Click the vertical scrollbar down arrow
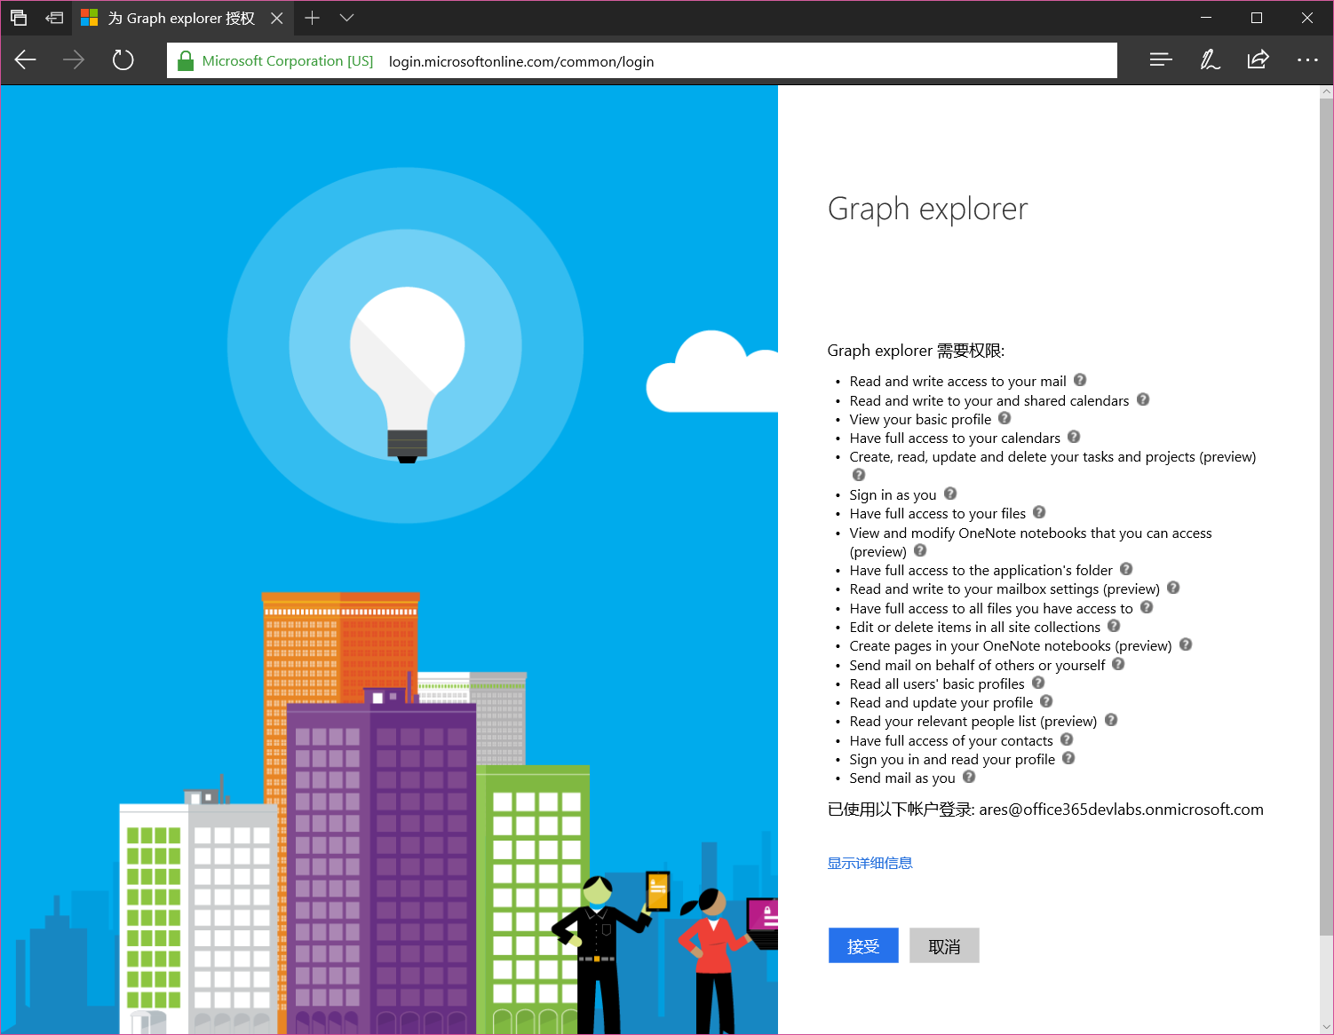This screenshot has width=1334, height=1035. click(x=1326, y=1027)
